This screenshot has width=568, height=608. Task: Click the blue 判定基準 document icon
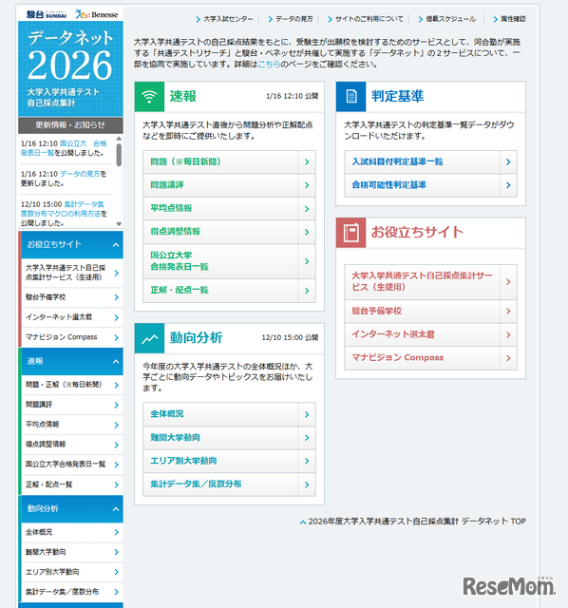[x=350, y=97]
